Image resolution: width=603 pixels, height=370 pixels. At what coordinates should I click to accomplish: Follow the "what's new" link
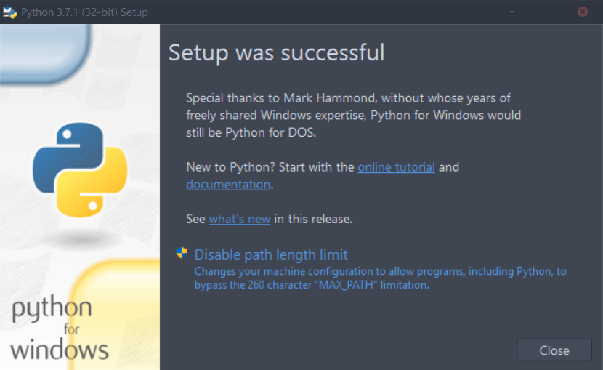click(x=239, y=219)
